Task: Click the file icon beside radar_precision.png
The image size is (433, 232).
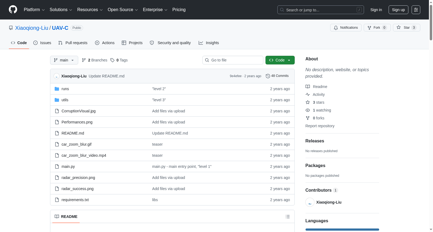Action: point(57,178)
